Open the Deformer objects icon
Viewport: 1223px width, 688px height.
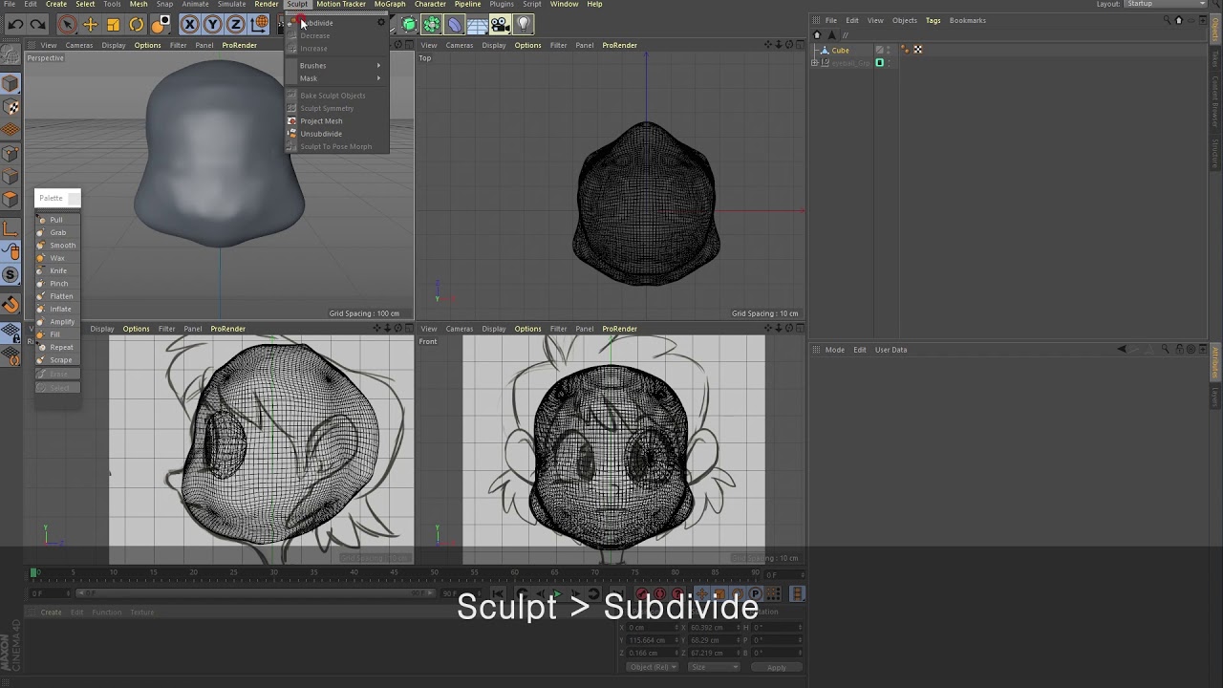click(454, 24)
